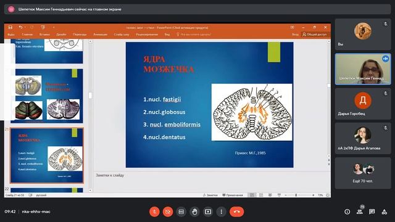Click the '1.nucl. fastigii' text line

tap(162, 99)
